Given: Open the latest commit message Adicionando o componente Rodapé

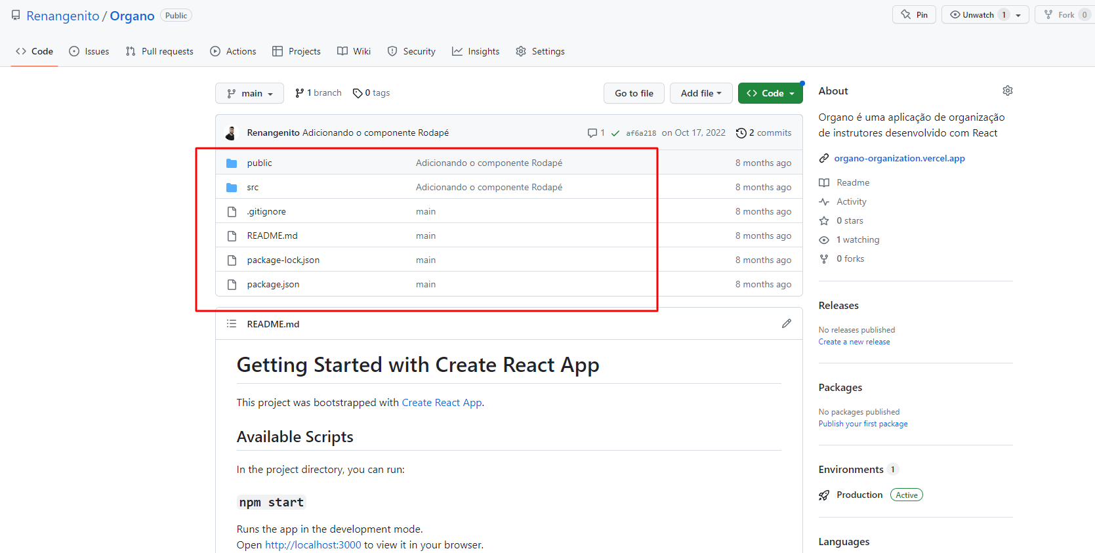Looking at the screenshot, I should tap(376, 133).
